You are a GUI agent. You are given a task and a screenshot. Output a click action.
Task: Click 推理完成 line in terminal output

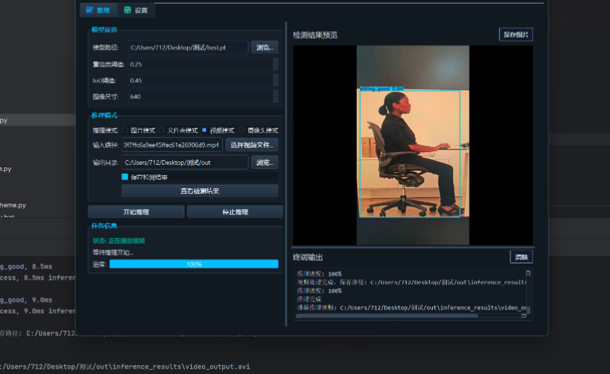[309, 299]
